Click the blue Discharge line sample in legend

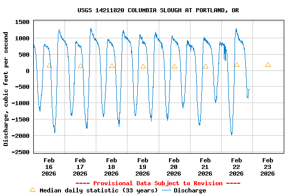click(166, 190)
